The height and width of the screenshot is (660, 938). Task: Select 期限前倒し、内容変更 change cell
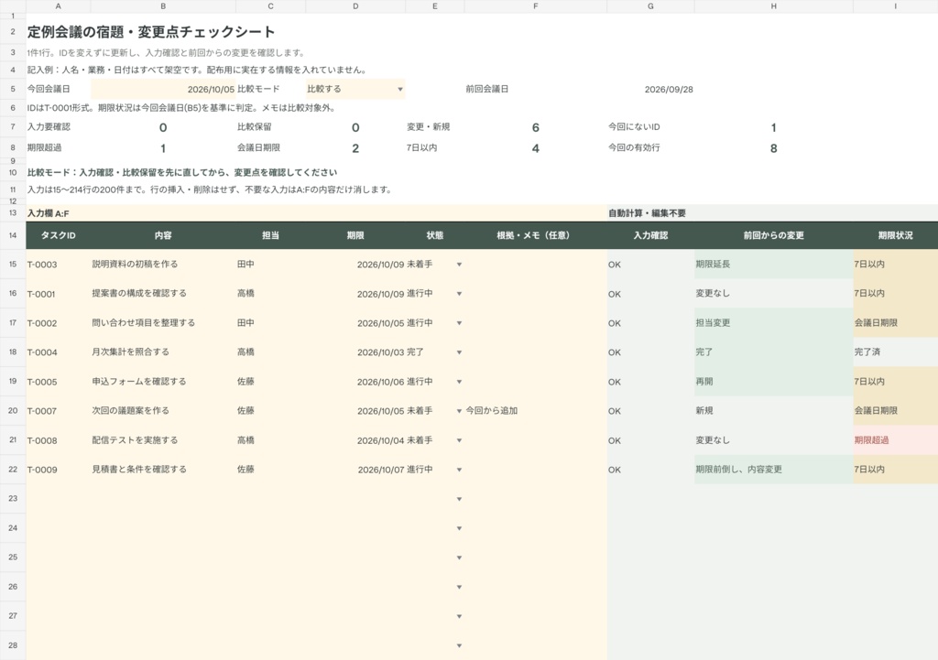[x=773, y=470]
